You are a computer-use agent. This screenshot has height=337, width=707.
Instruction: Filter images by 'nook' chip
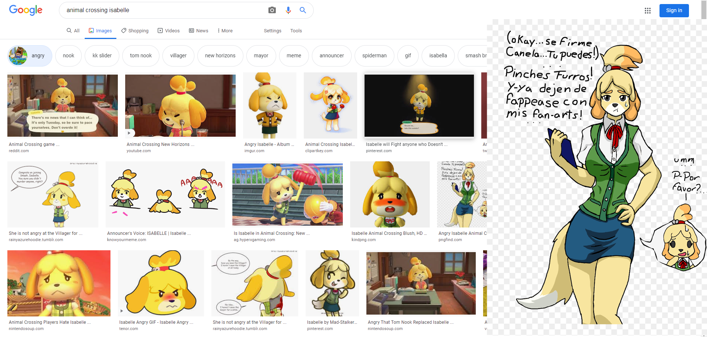click(68, 56)
